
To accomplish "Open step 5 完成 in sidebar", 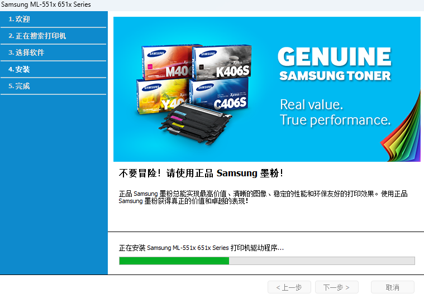I will click(53, 86).
